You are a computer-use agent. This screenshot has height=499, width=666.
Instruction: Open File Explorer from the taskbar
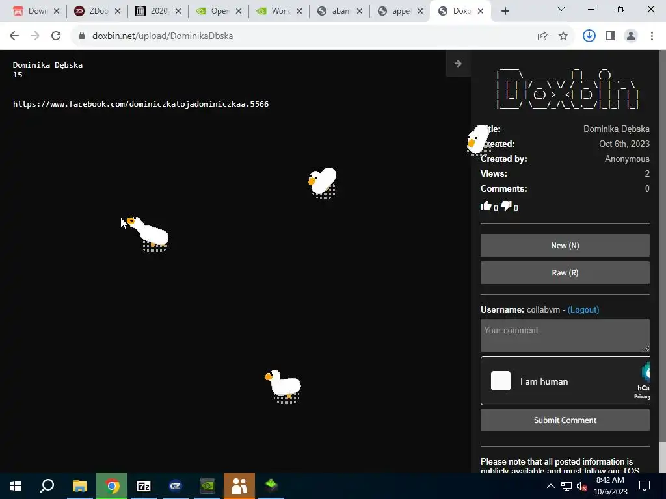pyautogui.click(x=79, y=486)
